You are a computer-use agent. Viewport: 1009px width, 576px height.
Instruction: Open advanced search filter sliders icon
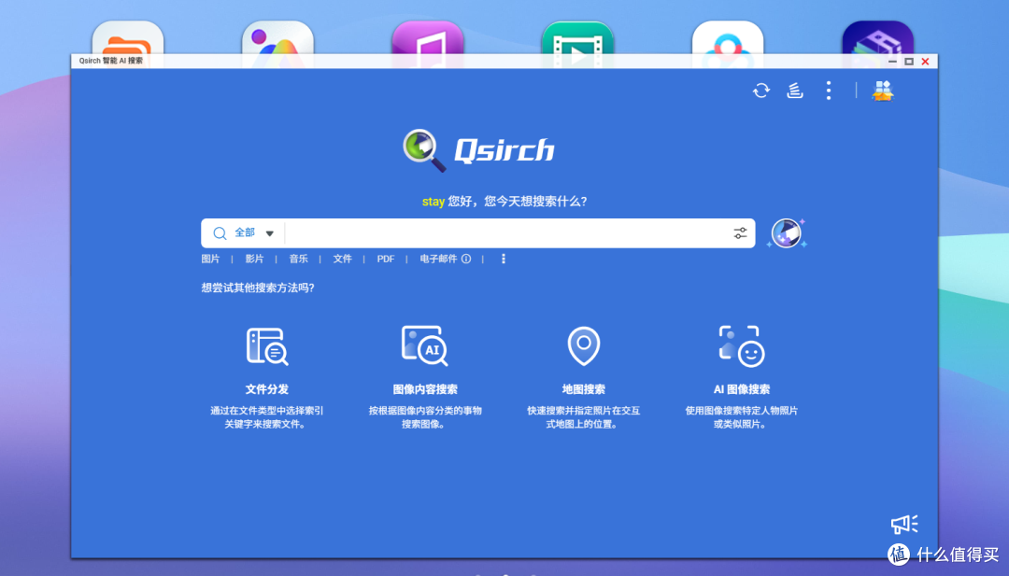(x=741, y=233)
